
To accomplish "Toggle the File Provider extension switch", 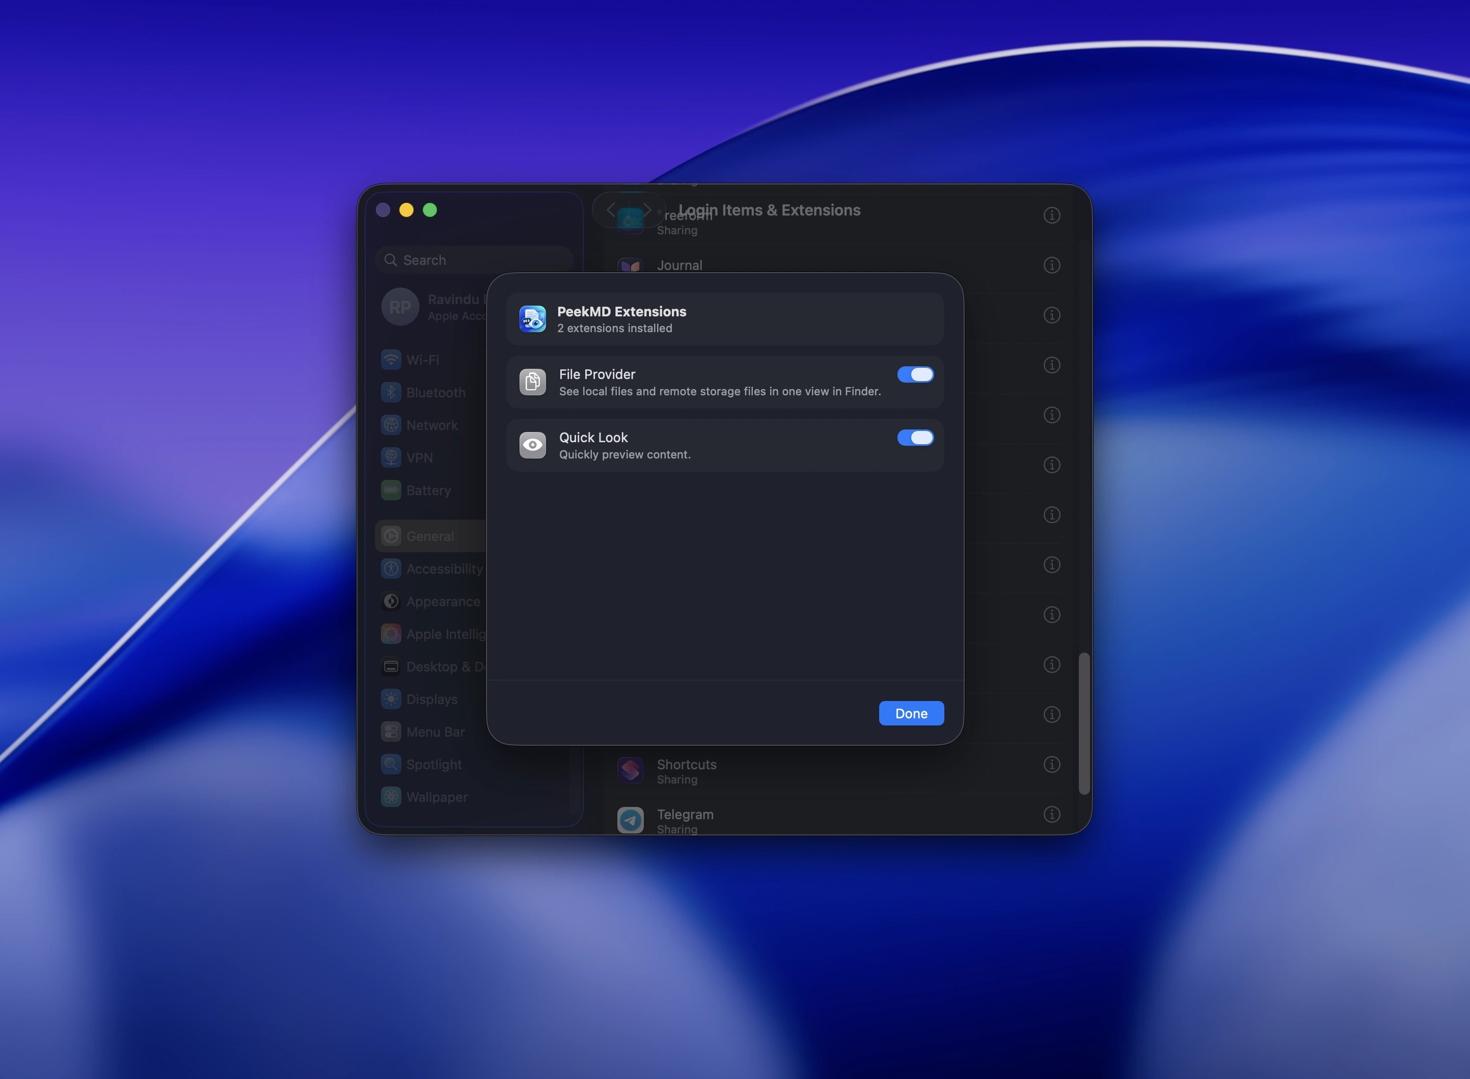I will point(915,374).
